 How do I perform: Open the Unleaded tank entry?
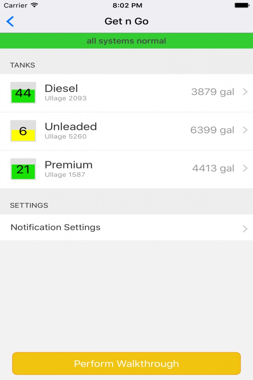tap(71, 127)
